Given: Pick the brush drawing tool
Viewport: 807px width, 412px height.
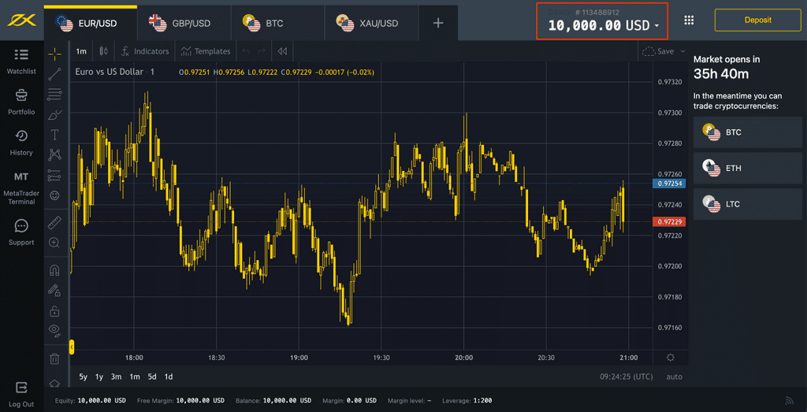Looking at the screenshot, I should 54,114.
